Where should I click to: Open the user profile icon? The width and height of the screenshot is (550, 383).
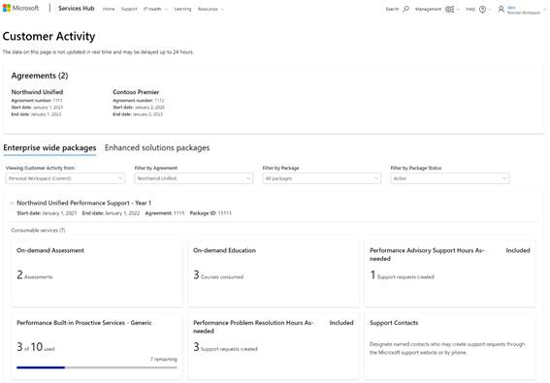click(x=501, y=9)
